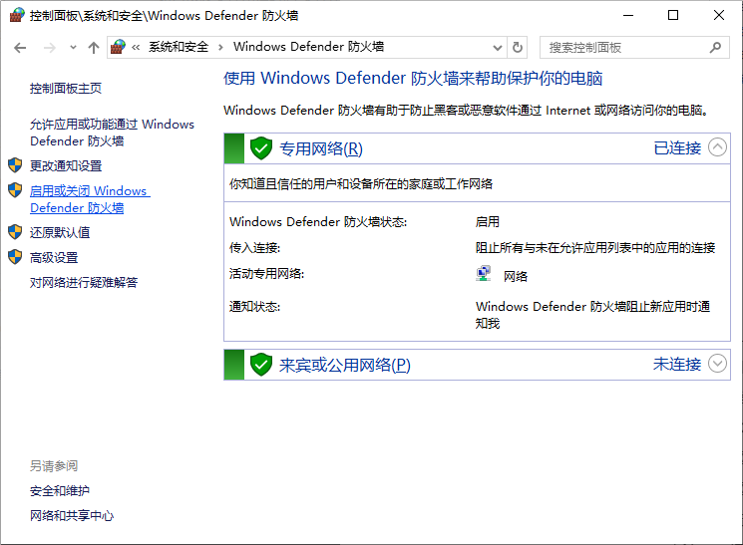743x545 pixels.
Task: Click shield icon next to 更改通知设置
Action: (x=15, y=165)
